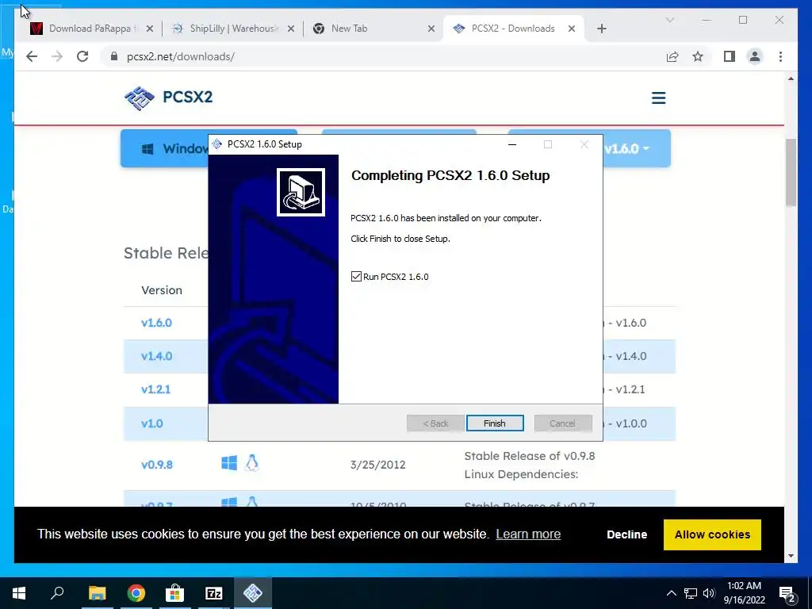Click the PCSX2 logo in Setup title bar
The image size is (812, 609).
[x=217, y=144]
